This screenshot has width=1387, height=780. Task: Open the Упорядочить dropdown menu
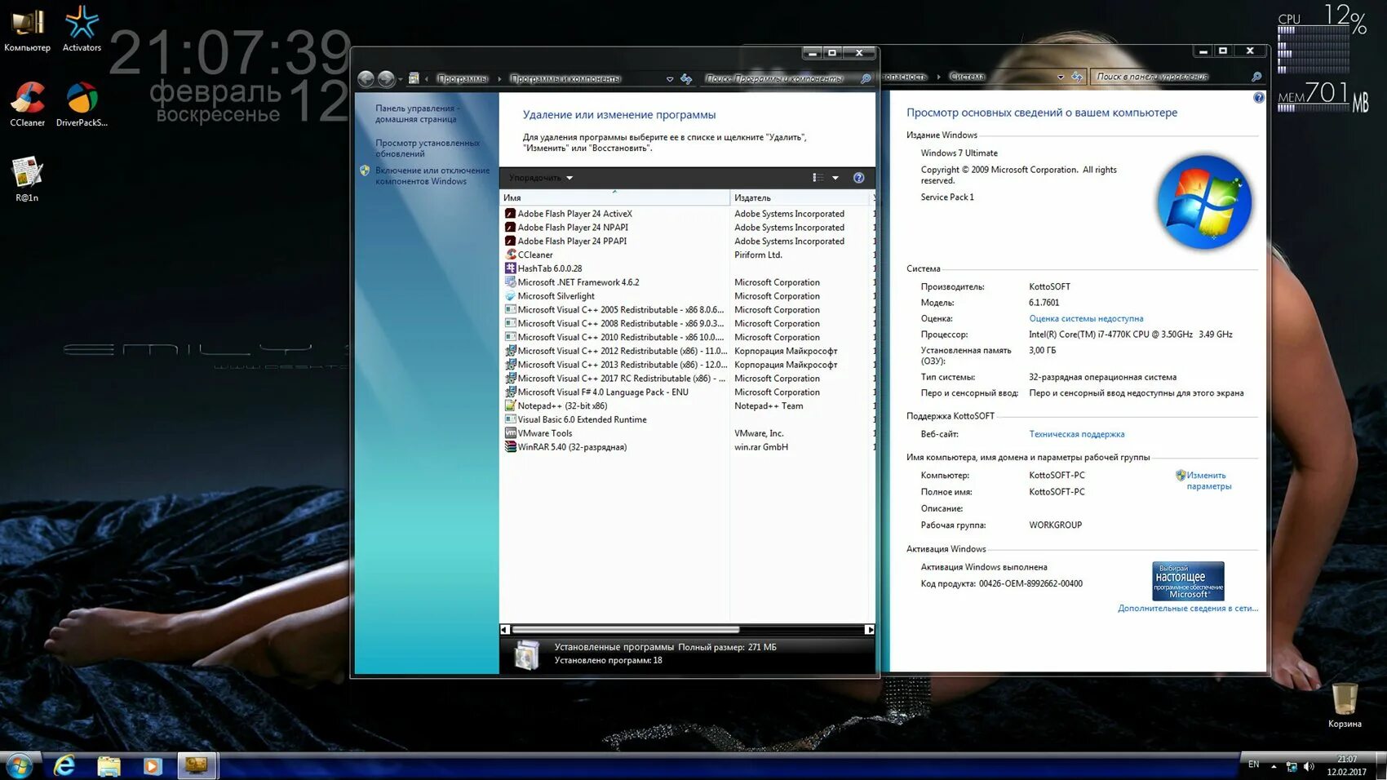(x=541, y=178)
